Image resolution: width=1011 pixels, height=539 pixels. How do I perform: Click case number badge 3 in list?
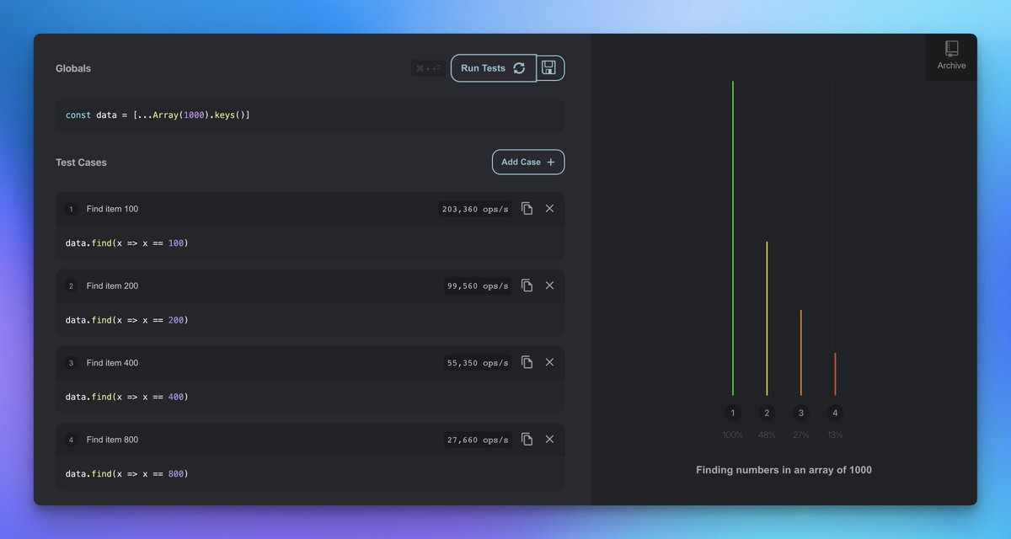[71, 363]
